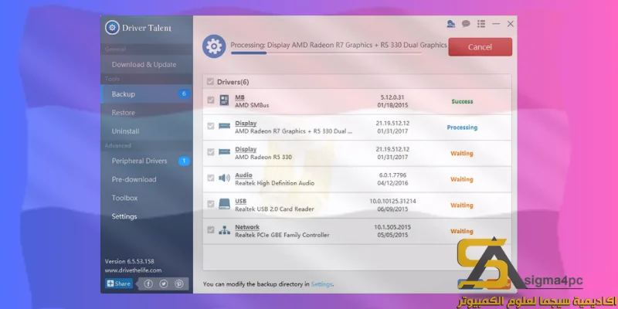The height and width of the screenshot is (309, 618).
Task: Toggle checkbox for Realtek PCIe GBE Controller
Action: (x=211, y=229)
